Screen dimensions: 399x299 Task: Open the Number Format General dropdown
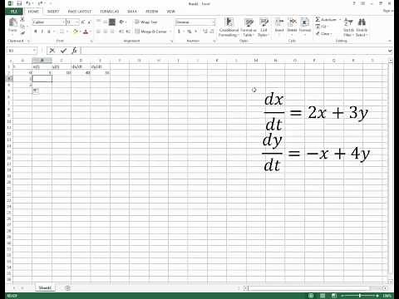tap(213, 22)
